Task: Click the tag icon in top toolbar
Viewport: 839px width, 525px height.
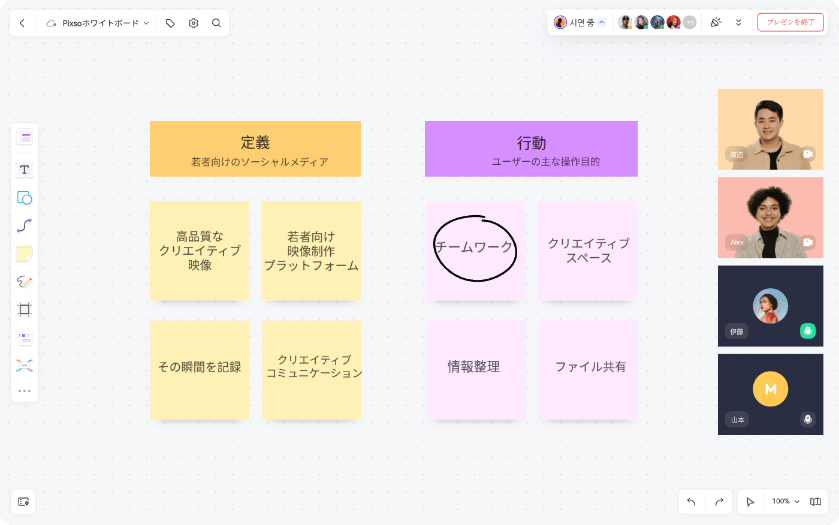Action: [170, 23]
